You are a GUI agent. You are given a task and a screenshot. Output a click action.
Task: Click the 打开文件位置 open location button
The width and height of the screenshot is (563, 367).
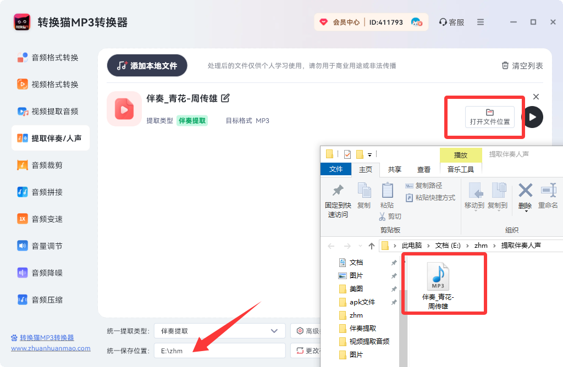pyautogui.click(x=489, y=116)
